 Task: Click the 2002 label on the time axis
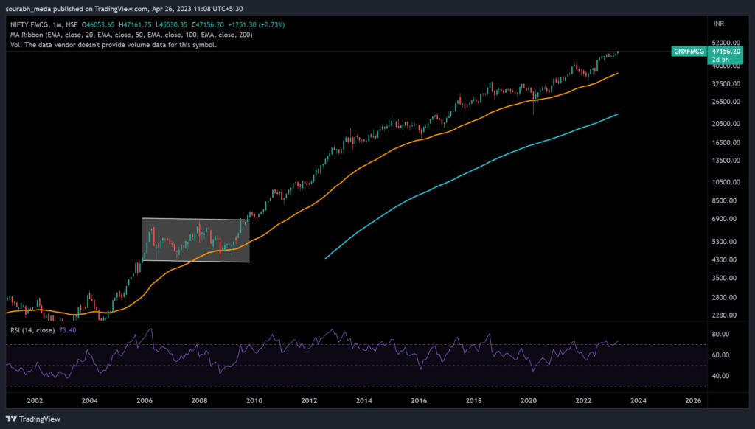[x=35, y=400]
